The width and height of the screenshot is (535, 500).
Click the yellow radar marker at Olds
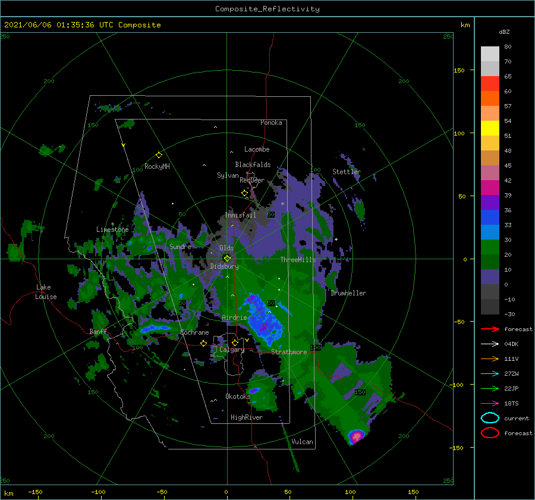227,259
